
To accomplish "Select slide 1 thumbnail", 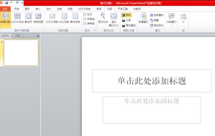I will [x=21, y=53].
